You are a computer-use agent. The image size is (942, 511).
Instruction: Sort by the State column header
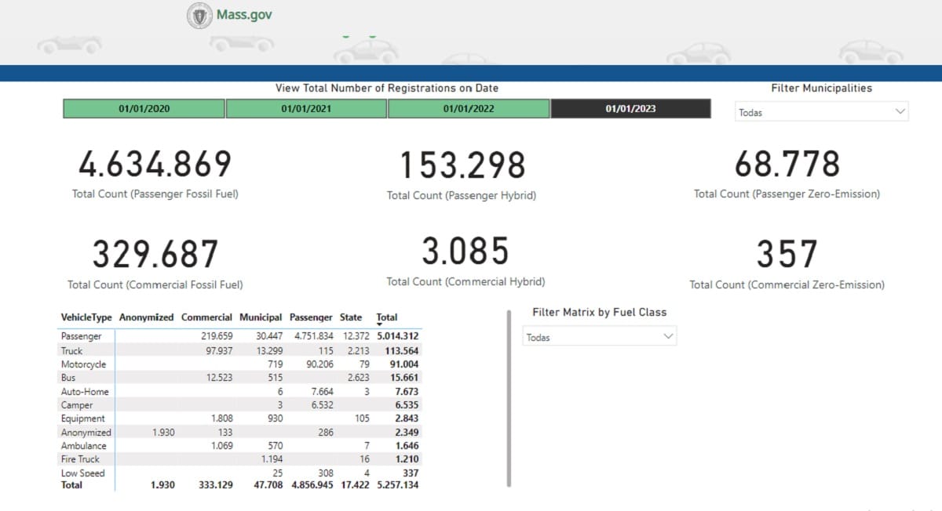[351, 317]
